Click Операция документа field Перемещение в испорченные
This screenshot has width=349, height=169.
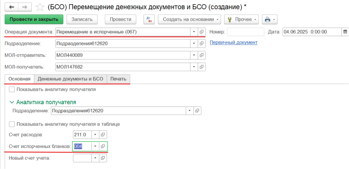click(x=123, y=32)
